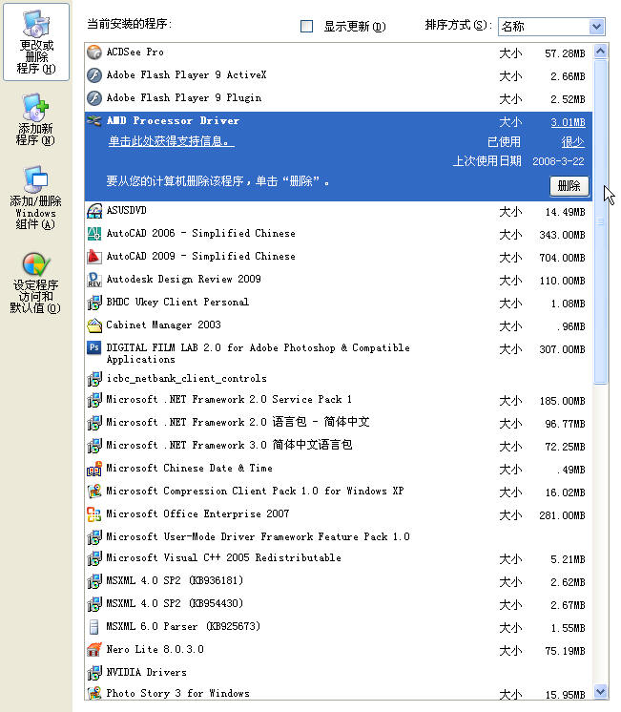Screen dimensions: 621x712
Task: Open 更改或删除程序 sidebar button
Action: (36, 42)
